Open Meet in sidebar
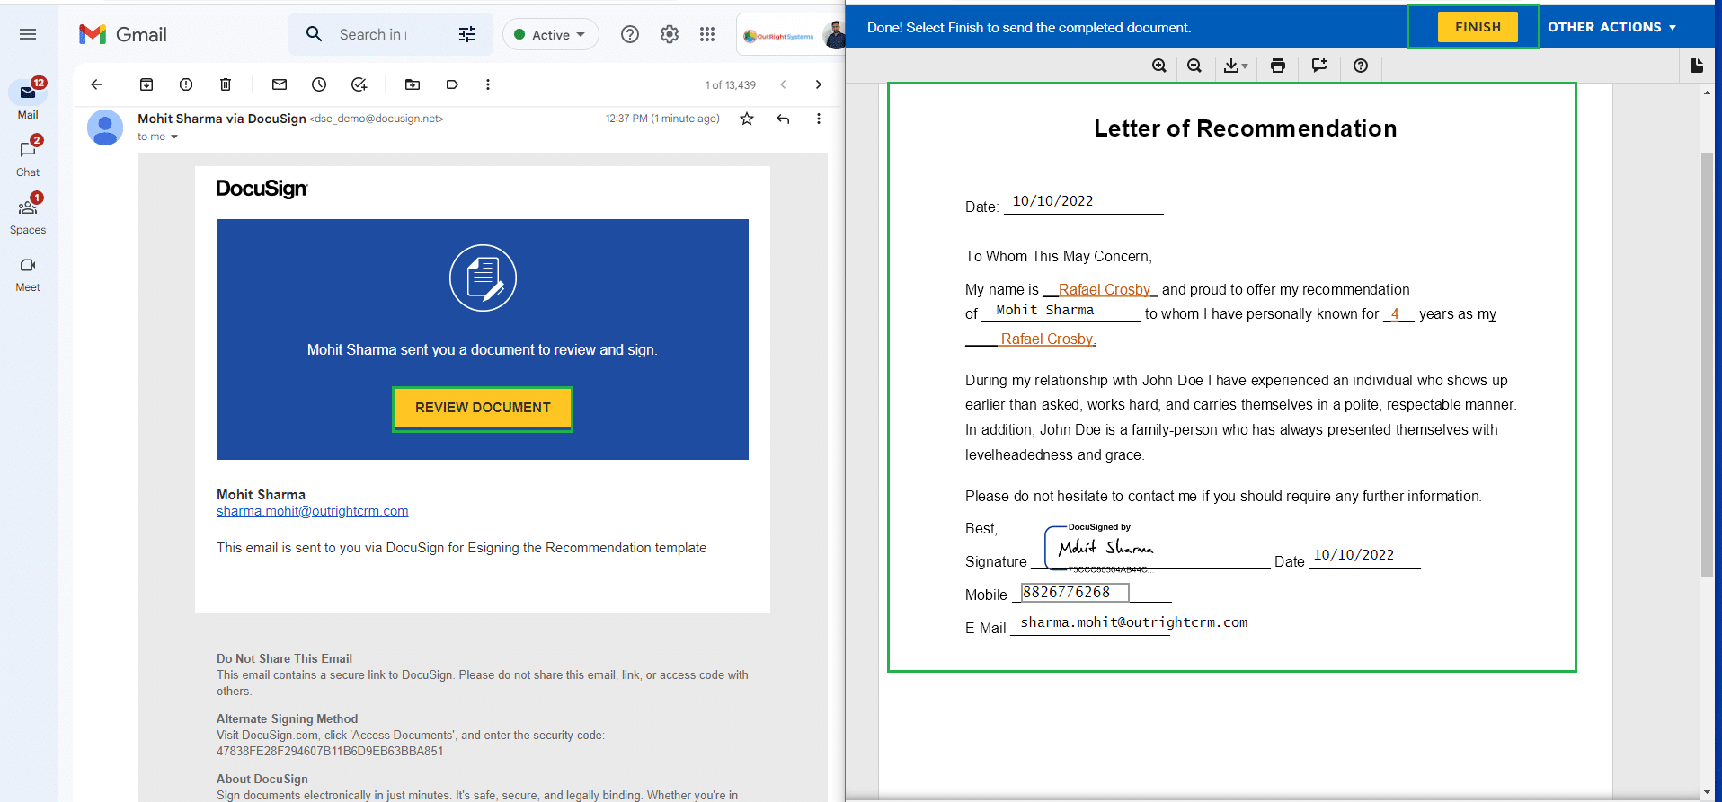This screenshot has height=802, width=1722. (28, 274)
